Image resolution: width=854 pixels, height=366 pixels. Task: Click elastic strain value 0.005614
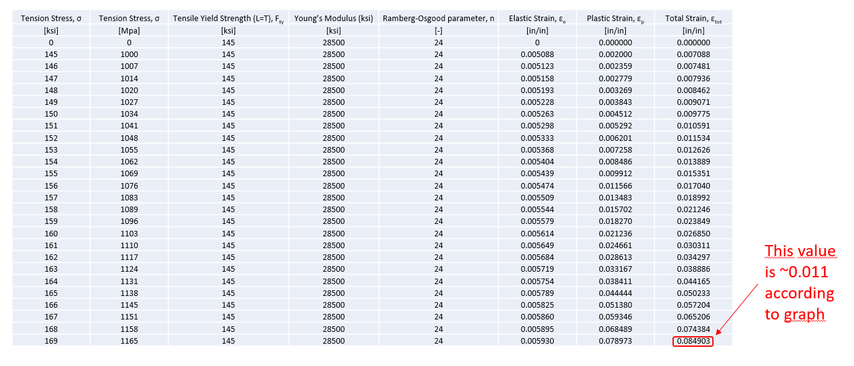[537, 233]
